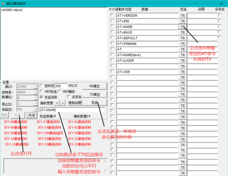Image resolution: width=228 pixels, height=176 pixels.
Task: Tick the hex checkbox for AT+BAUD row
Action: tap(112, 32)
